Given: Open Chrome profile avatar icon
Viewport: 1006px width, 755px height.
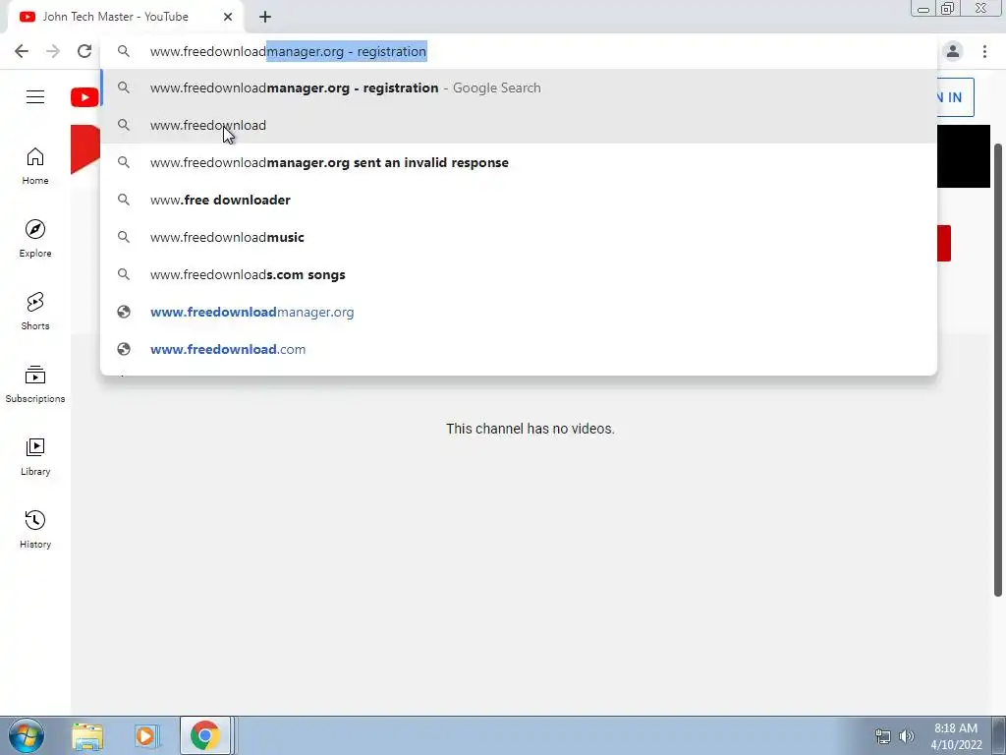Looking at the screenshot, I should click(x=953, y=51).
